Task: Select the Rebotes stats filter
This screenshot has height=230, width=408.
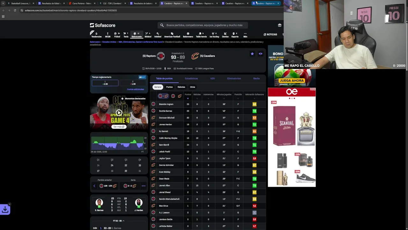Action: coord(181,87)
